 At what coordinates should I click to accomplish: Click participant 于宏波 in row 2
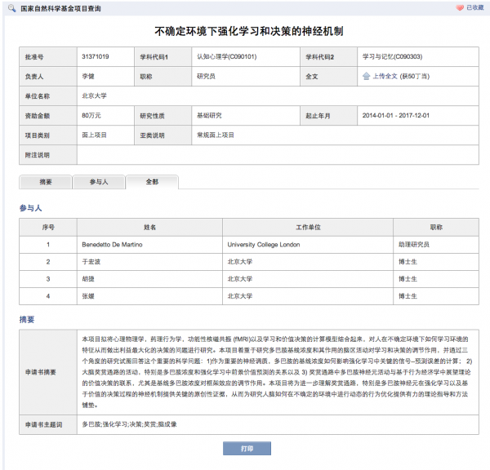point(91,262)
